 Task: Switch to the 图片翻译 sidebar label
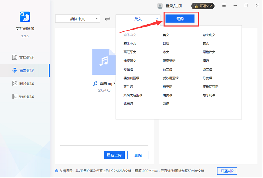pos(27,83)
